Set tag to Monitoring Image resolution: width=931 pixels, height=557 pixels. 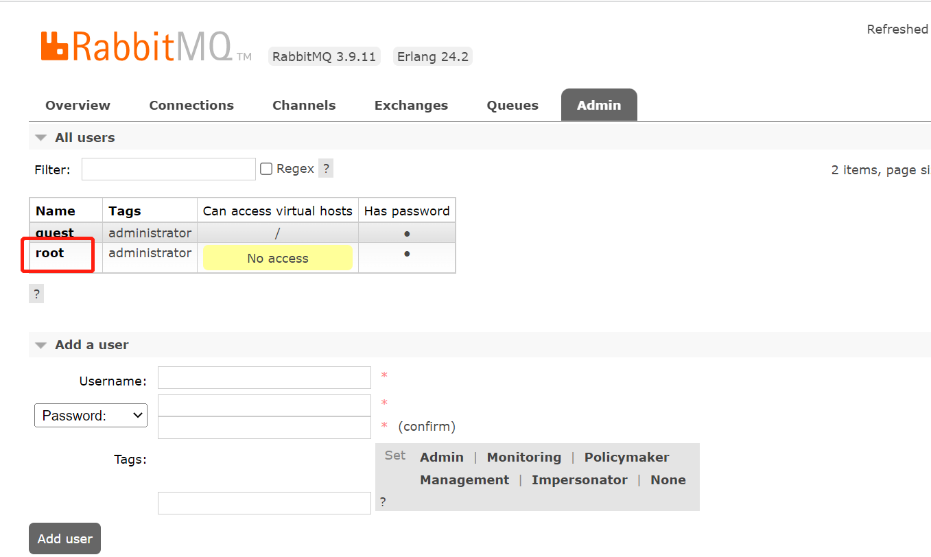(x=523, y=458)
